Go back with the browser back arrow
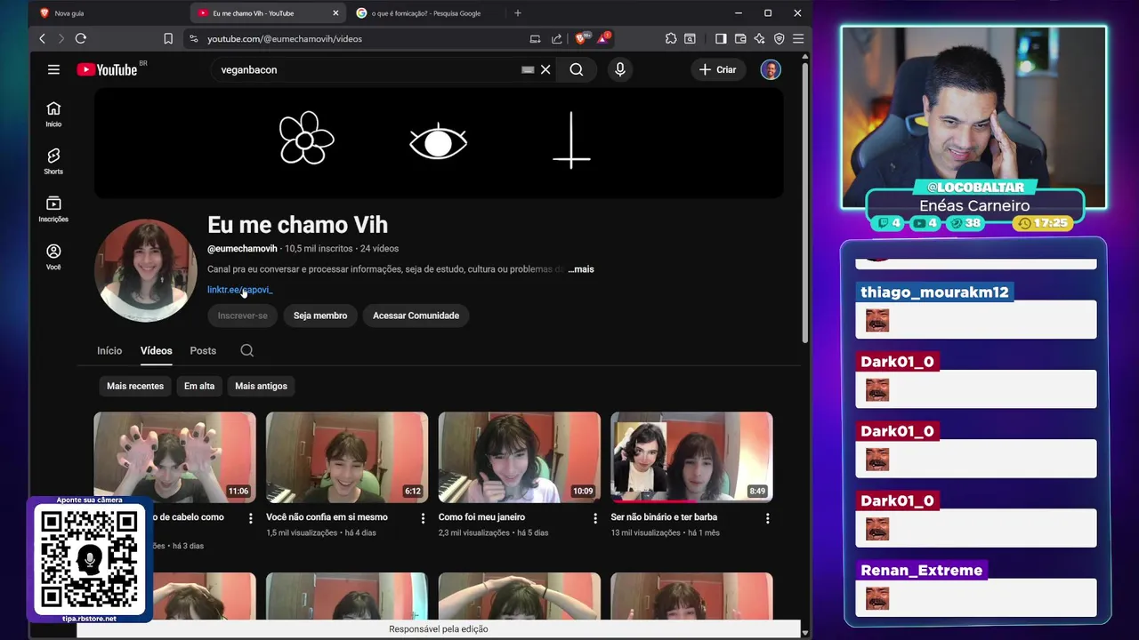 (42, 38)
